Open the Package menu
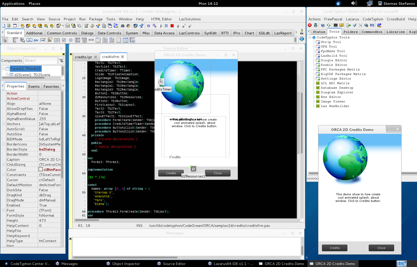The image size is (417, 267). pos(96,19)
